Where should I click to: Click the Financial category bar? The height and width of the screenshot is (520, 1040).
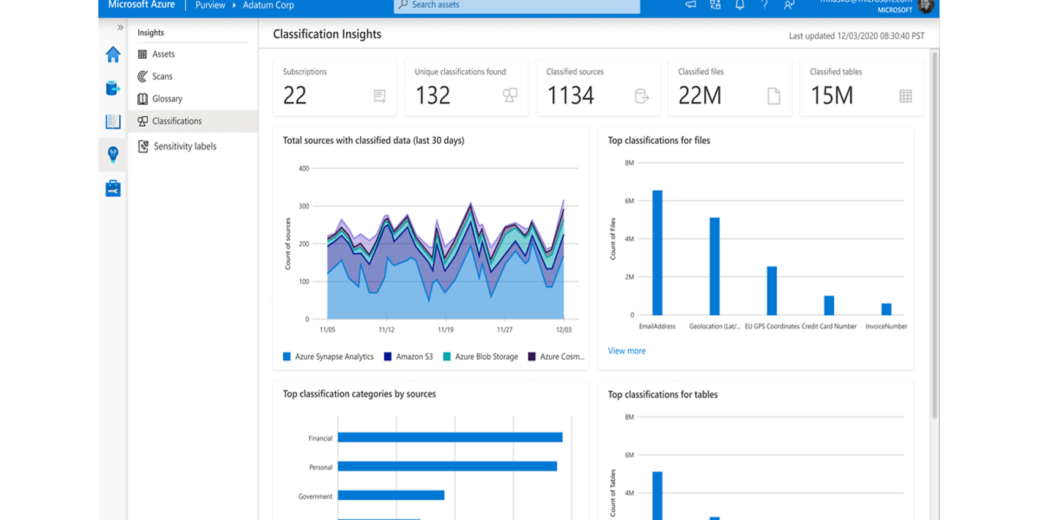coord(450,437)
